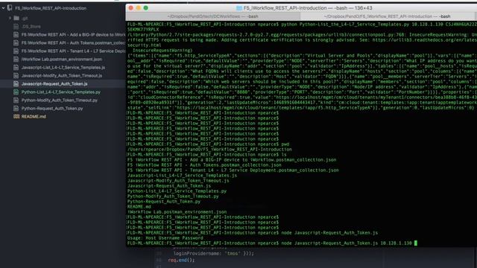This screenshot has height=268, width=477.
Task: Select the DCWorkflows bash terminal tab
Action: tap(213, 16)
